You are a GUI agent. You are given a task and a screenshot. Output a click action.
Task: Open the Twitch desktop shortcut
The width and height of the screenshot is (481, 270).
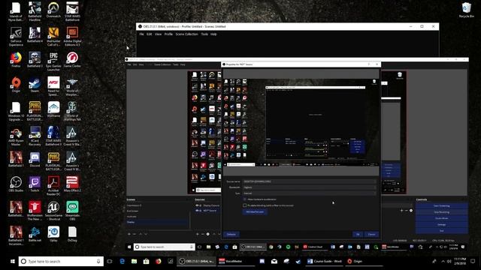[x=35, y=184]
